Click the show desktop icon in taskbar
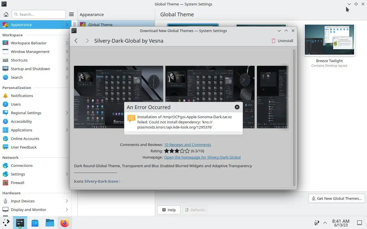 (x=360, y=223)
